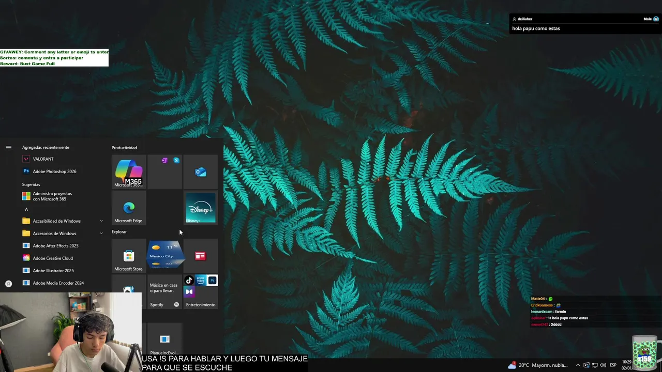Image resolution: width=662 pixels, height=372 pixels.
Task: Open the Disney+ tile
Action: [201, 208]
